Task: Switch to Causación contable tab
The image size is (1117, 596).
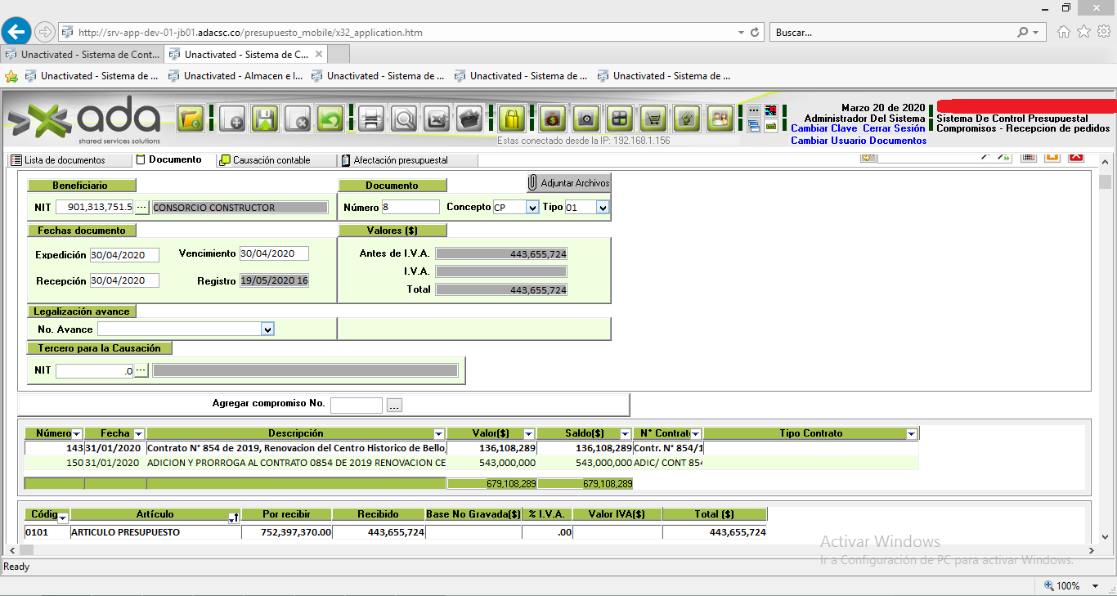Action: click(271, 160)
